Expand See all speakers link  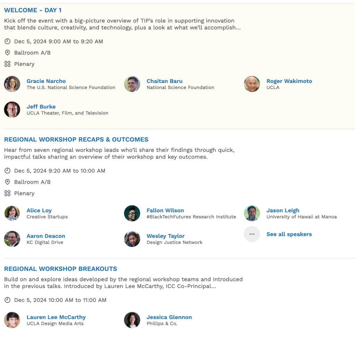[289, 234]
